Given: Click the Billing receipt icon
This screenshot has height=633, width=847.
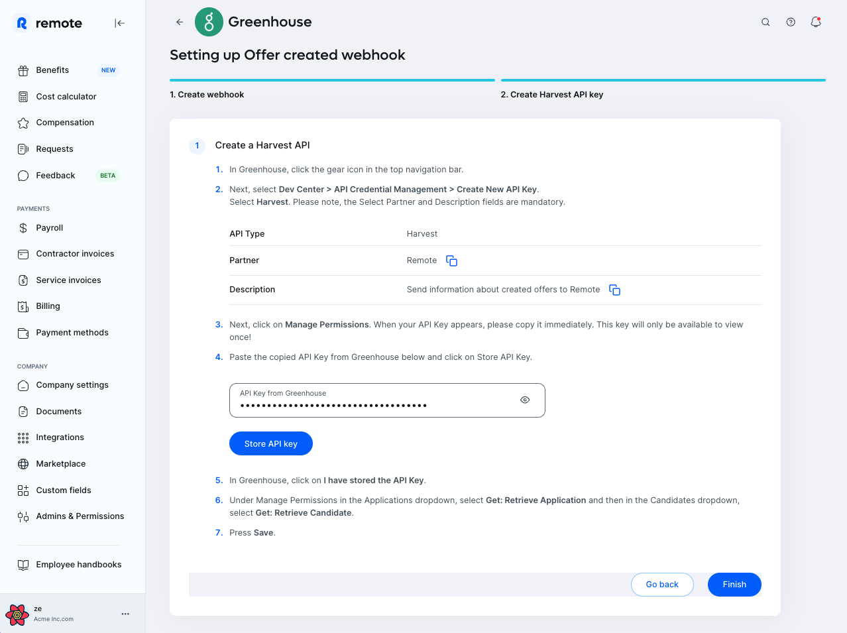Looking at the screenshot, I should click(23, 306).
